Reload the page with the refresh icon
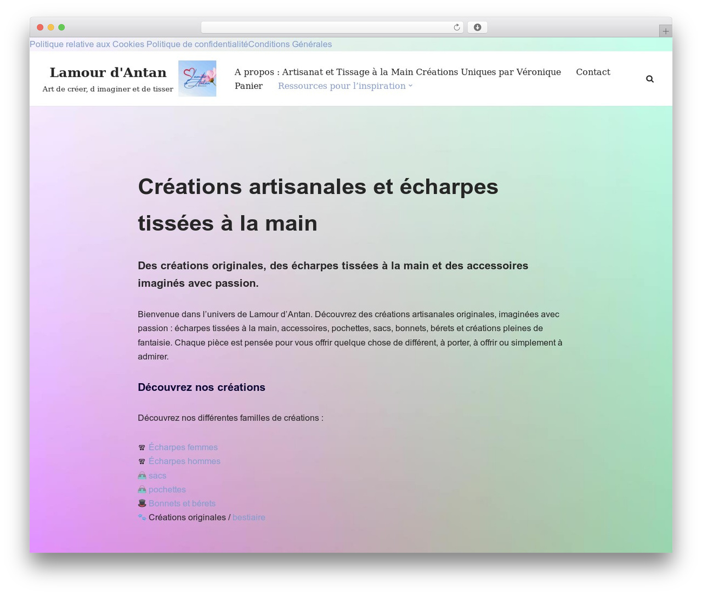 pos(456,27)
